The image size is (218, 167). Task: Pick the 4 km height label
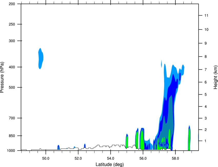click(206, 107)
